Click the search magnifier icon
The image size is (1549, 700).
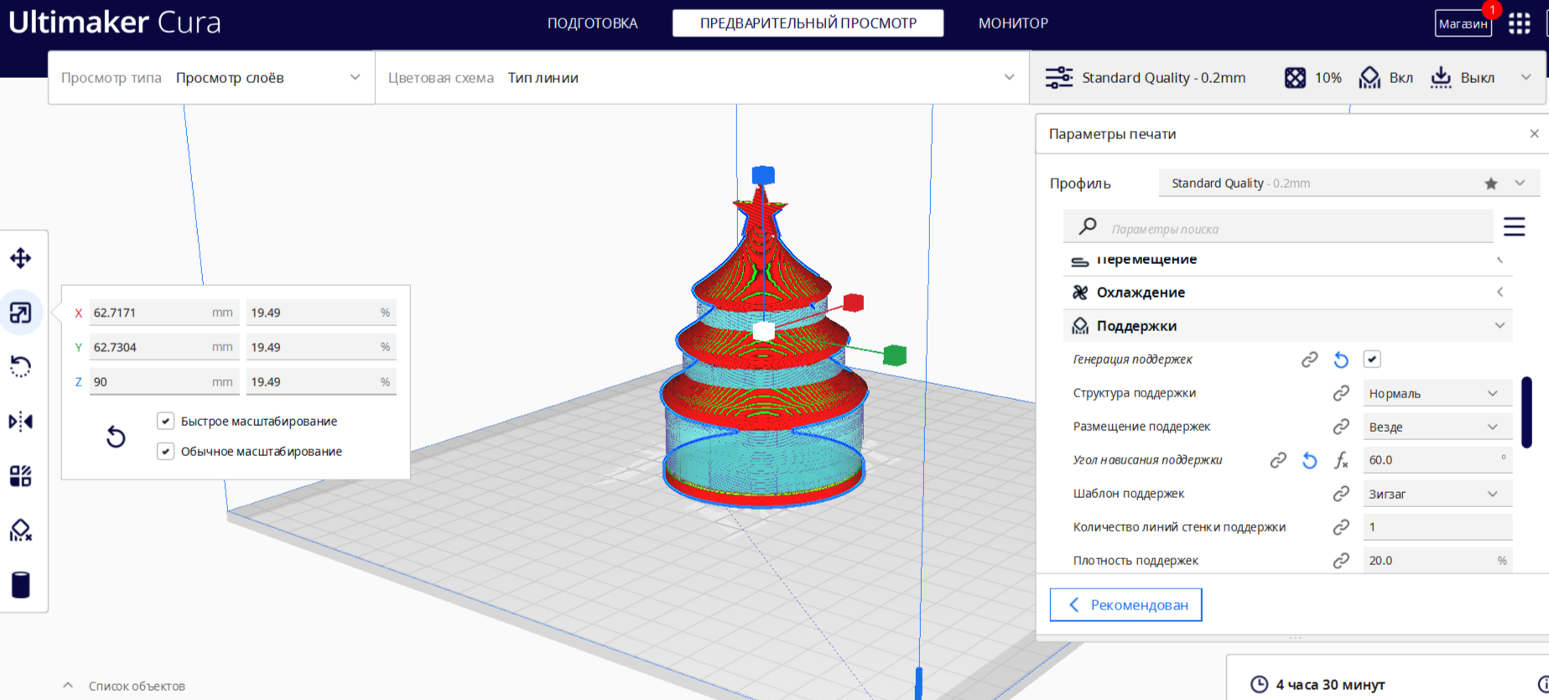(1088, 226)
